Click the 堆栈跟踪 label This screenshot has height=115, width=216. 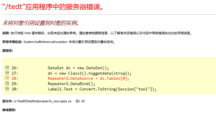point(9,110)
